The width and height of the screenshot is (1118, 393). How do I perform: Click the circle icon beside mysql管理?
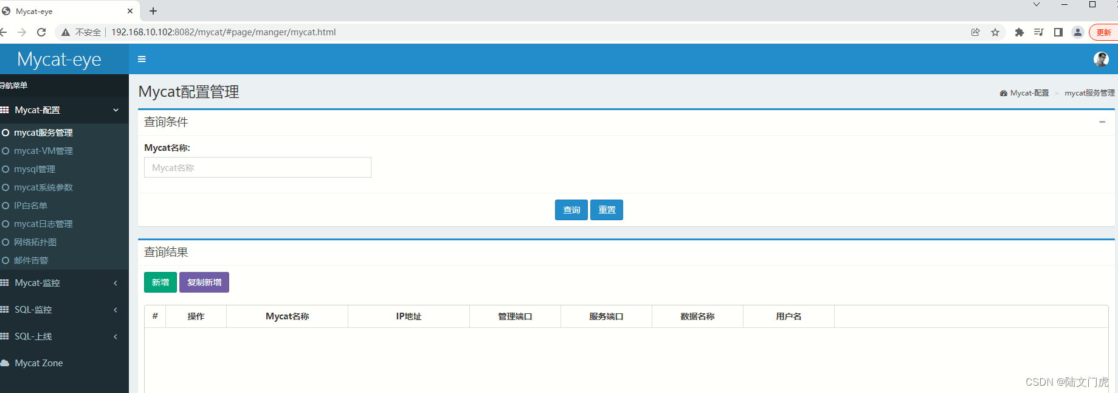(5, 169)
